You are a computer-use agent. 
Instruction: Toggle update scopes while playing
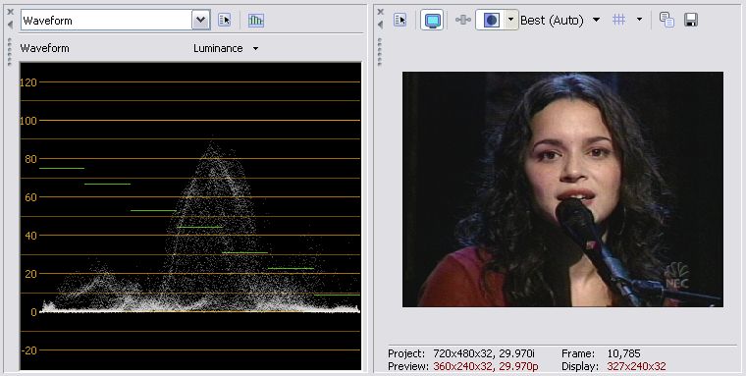click(256, 20)
